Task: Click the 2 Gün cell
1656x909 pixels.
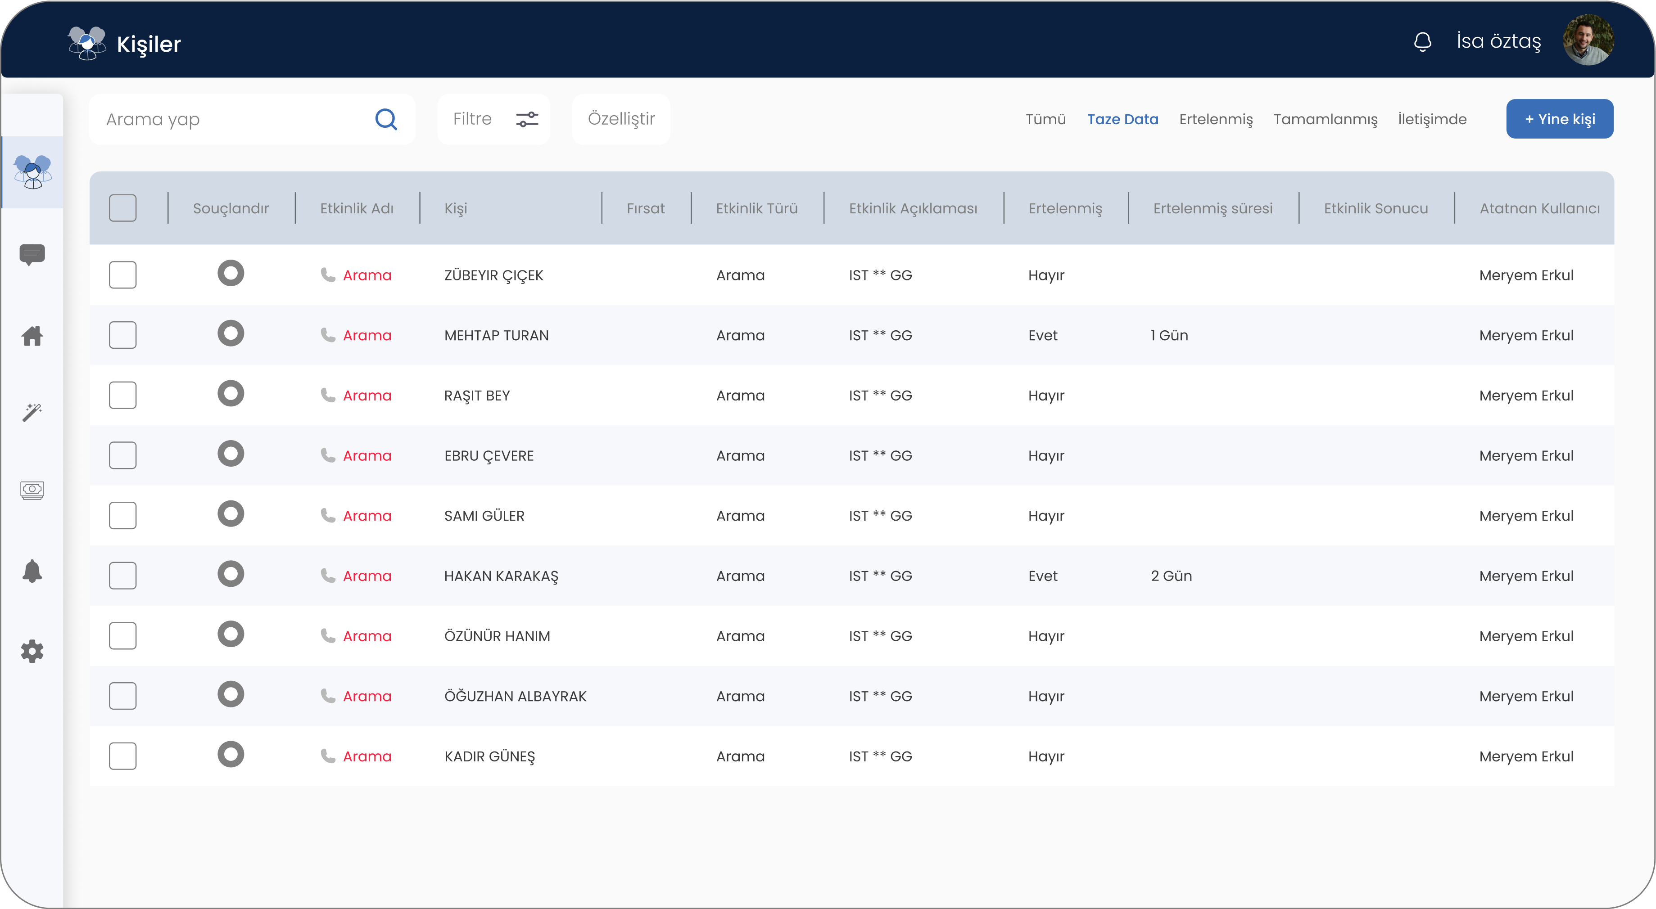Action: (1171, 576)
